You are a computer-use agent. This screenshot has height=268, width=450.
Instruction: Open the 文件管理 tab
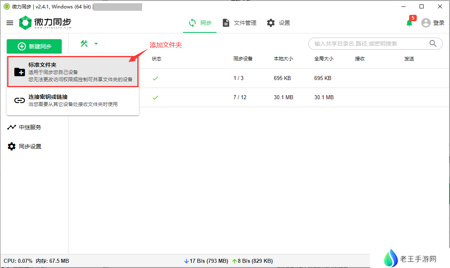[239, 23]
